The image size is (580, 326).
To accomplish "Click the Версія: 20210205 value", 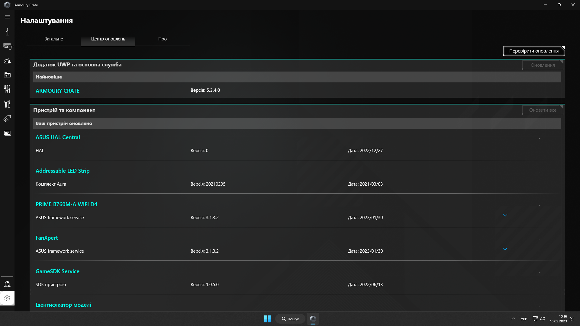I will click(x=208, y=184).
